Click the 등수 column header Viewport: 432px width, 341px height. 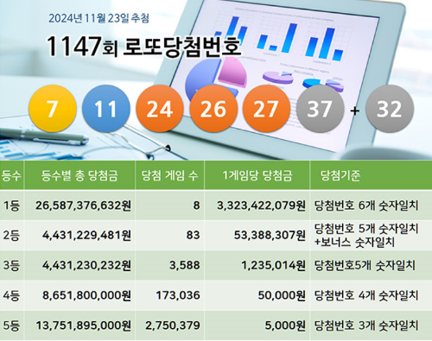(x=11, y=175)
